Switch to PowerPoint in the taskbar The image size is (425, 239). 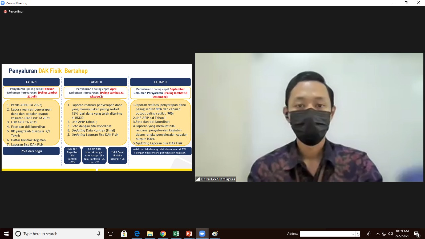tap(189, 234)
